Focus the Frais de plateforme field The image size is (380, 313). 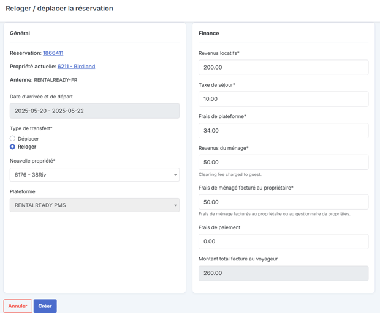(x=284, y=130)
